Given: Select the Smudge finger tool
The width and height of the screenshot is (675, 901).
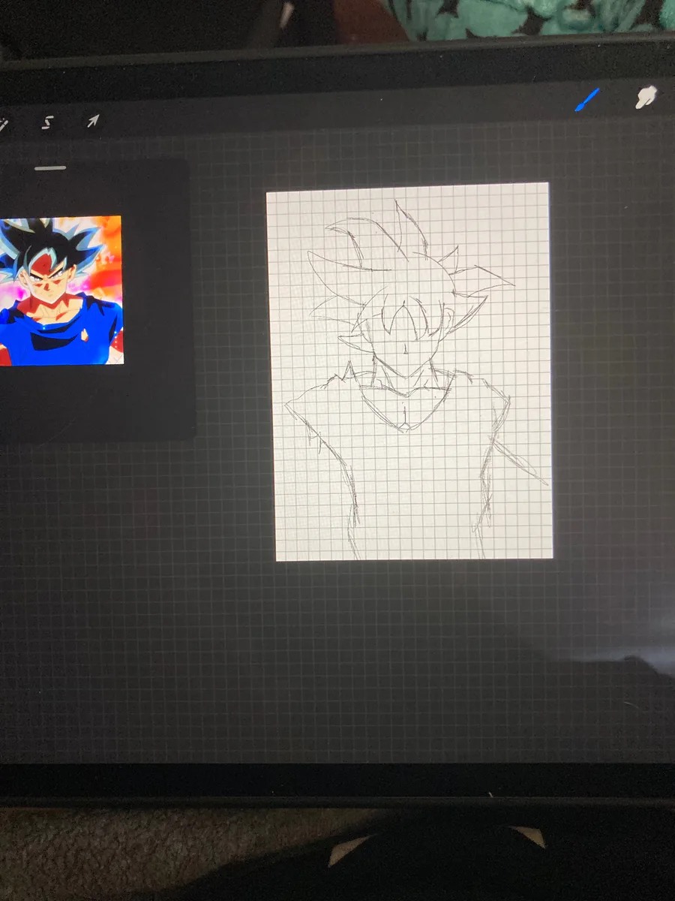Looking at the screenshot, I should pyautogui.click(x=646, y=97).
